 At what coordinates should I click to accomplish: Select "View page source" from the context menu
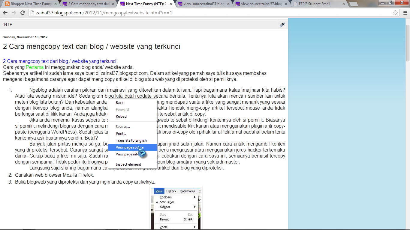130,147
